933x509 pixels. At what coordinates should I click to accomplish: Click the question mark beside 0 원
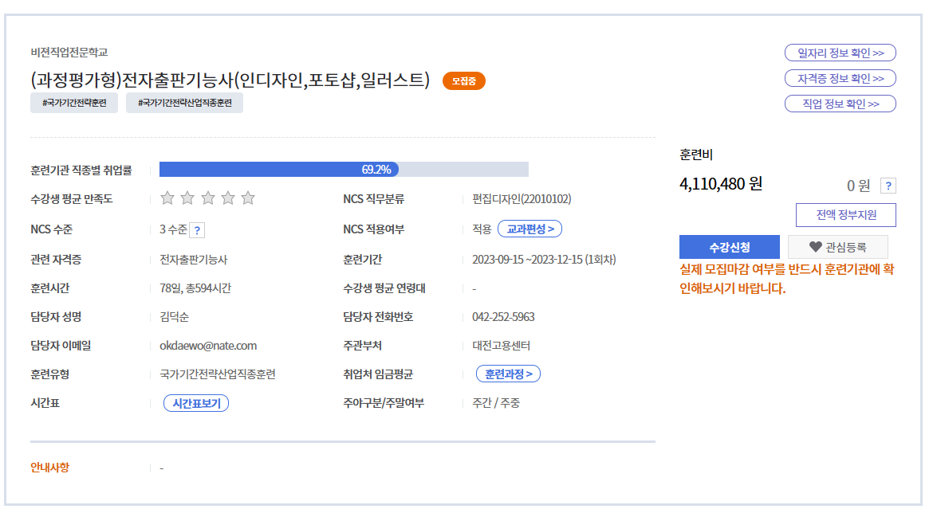pos(888,186)
